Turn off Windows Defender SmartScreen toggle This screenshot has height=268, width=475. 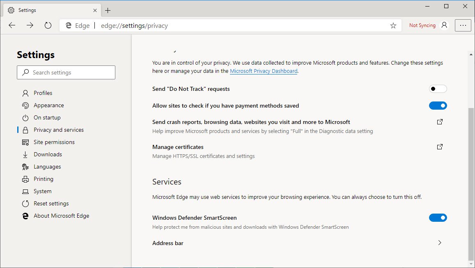[438, 218]
